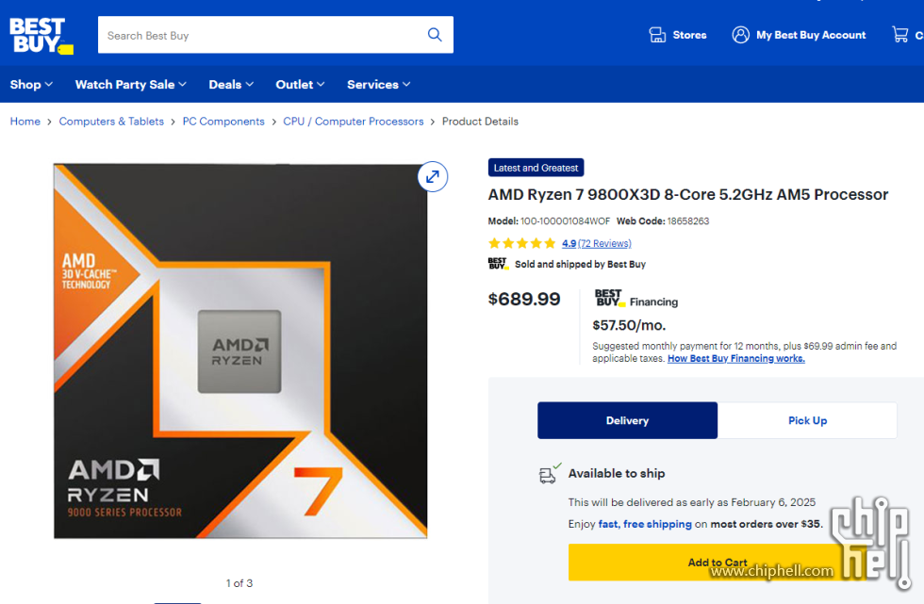
Task: Expand the Shop dropdown menu
Action: 31,84
